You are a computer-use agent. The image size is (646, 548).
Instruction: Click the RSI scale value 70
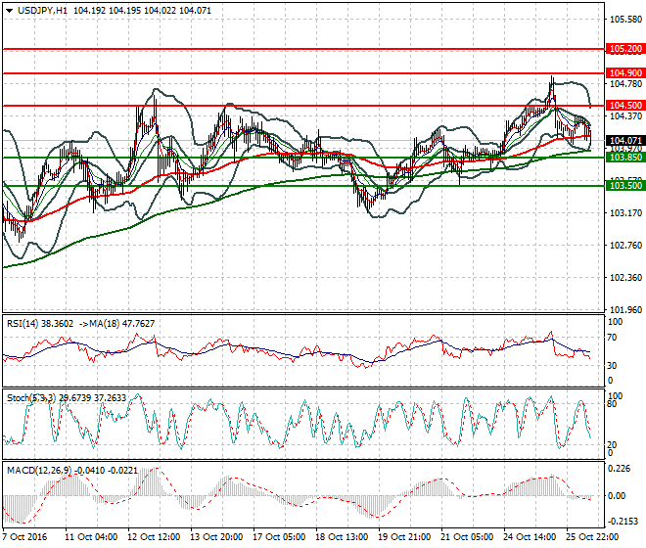(x=612, y=338)
